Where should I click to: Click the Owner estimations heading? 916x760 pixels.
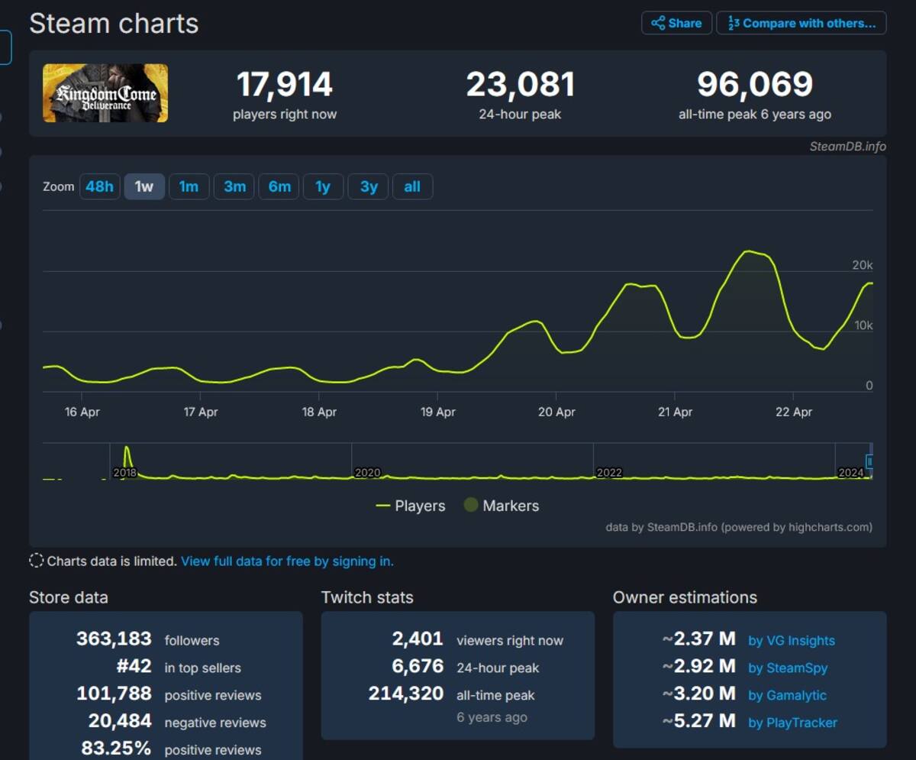coord(685,597)
